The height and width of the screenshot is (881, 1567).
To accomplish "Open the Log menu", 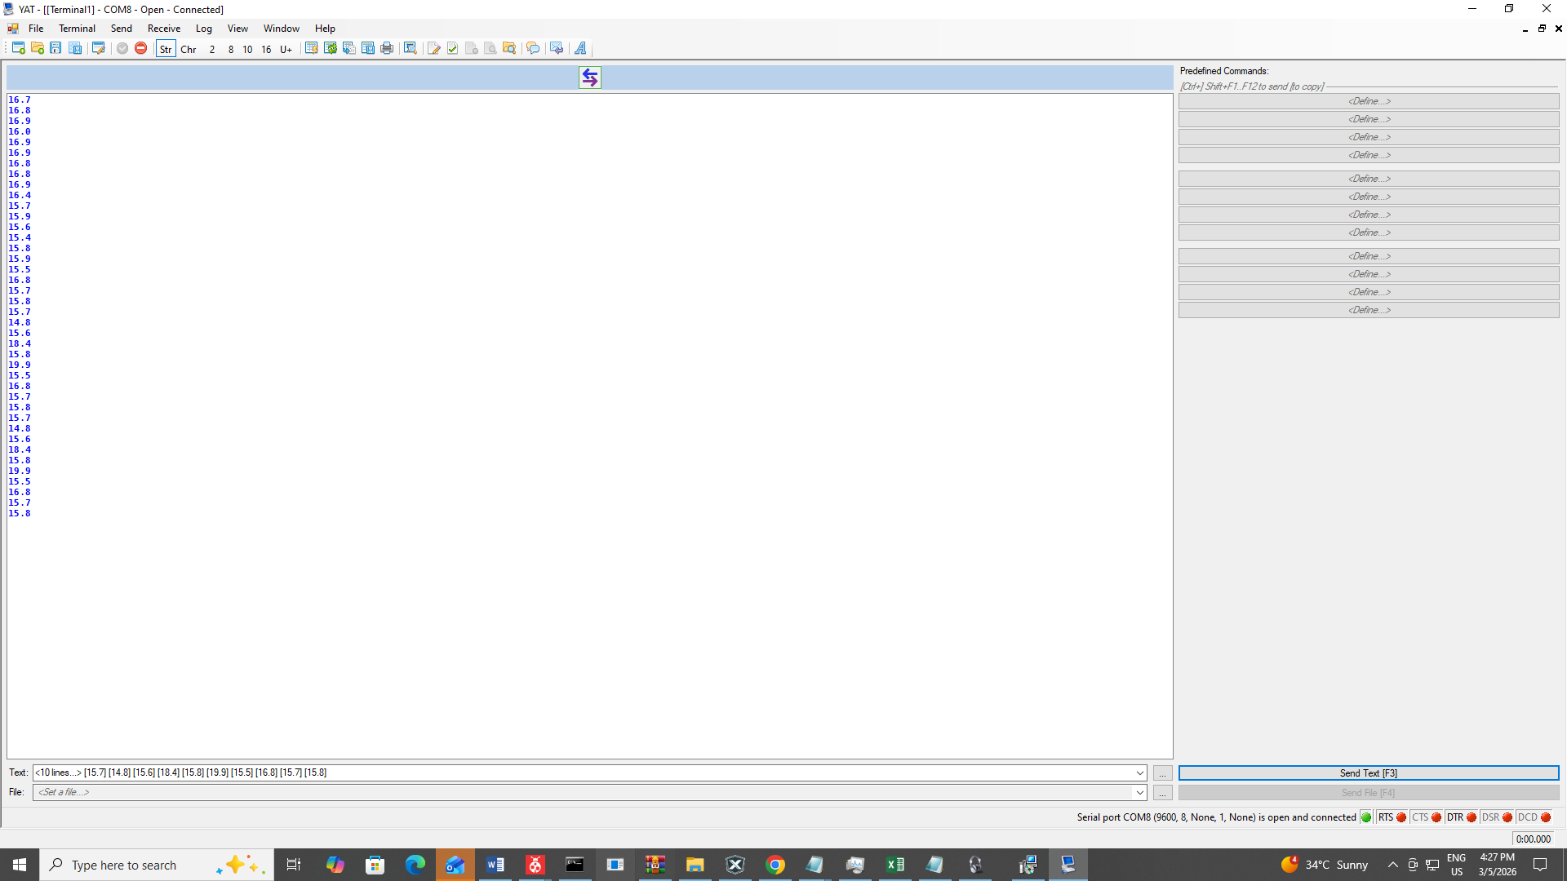I will (203, 29).
